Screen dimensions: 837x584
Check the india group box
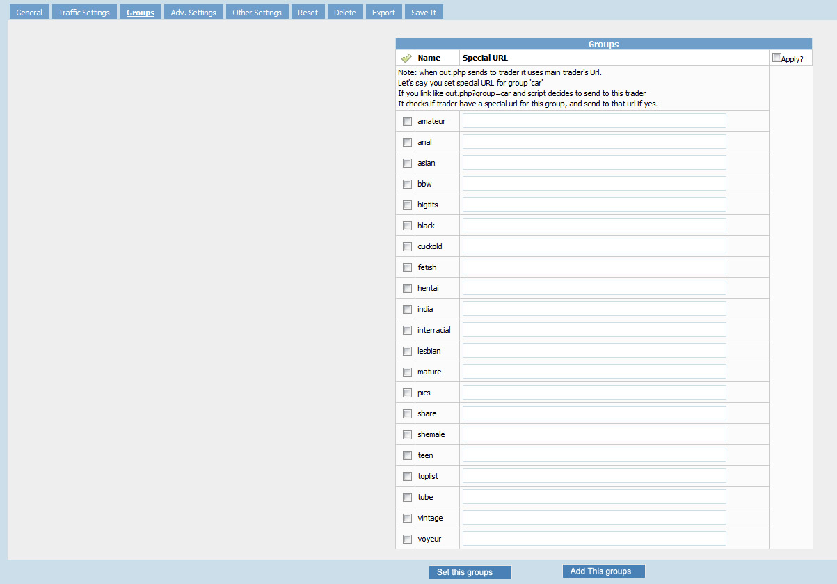click(x=408, y=310)
